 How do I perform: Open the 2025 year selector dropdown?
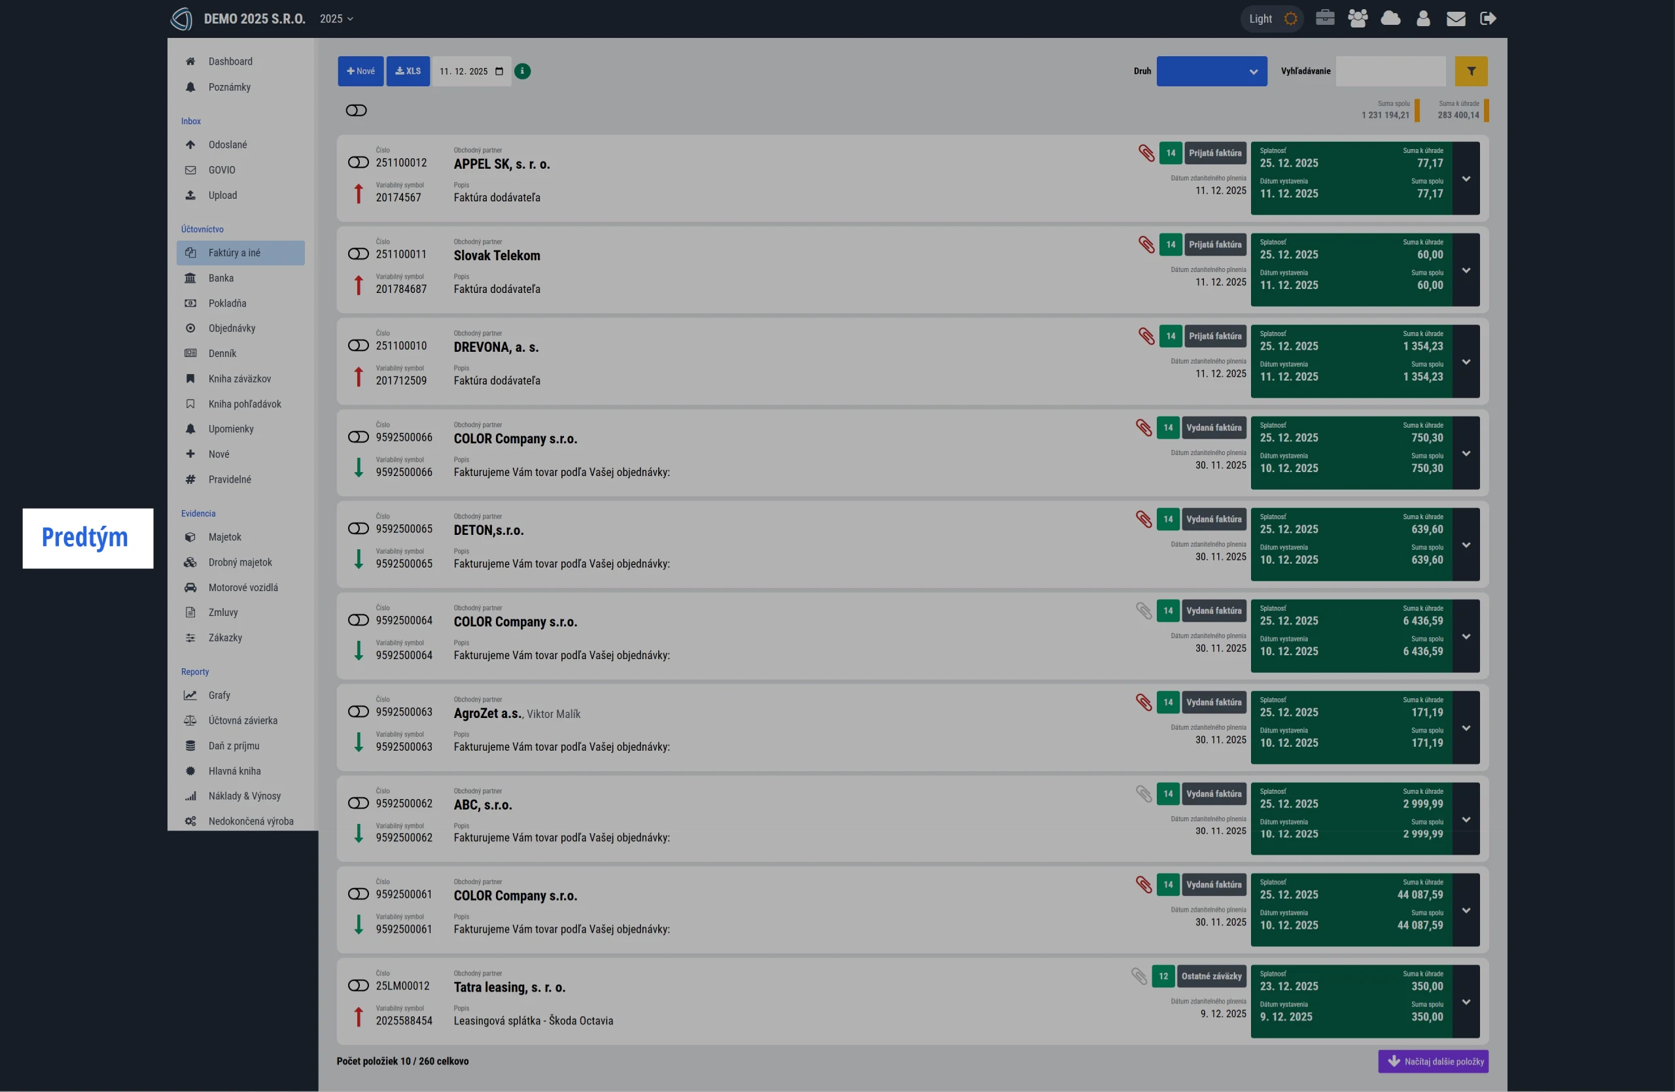click(336, 19)
